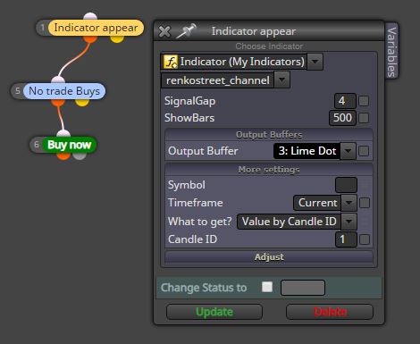Edit the Candle ID value field
The width and height of the screenshot is (420, 344).
[346, 239]
